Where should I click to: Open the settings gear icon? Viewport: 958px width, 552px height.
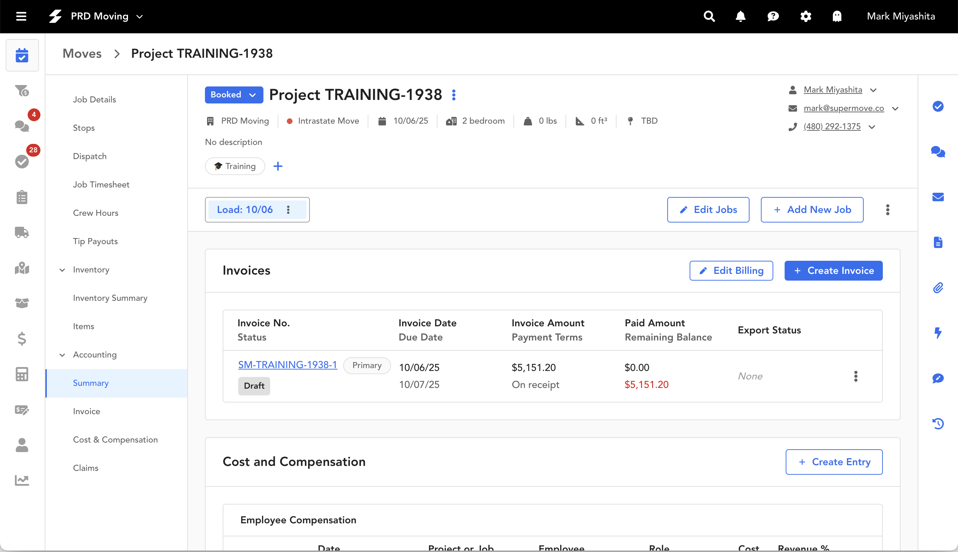(806, 16)
